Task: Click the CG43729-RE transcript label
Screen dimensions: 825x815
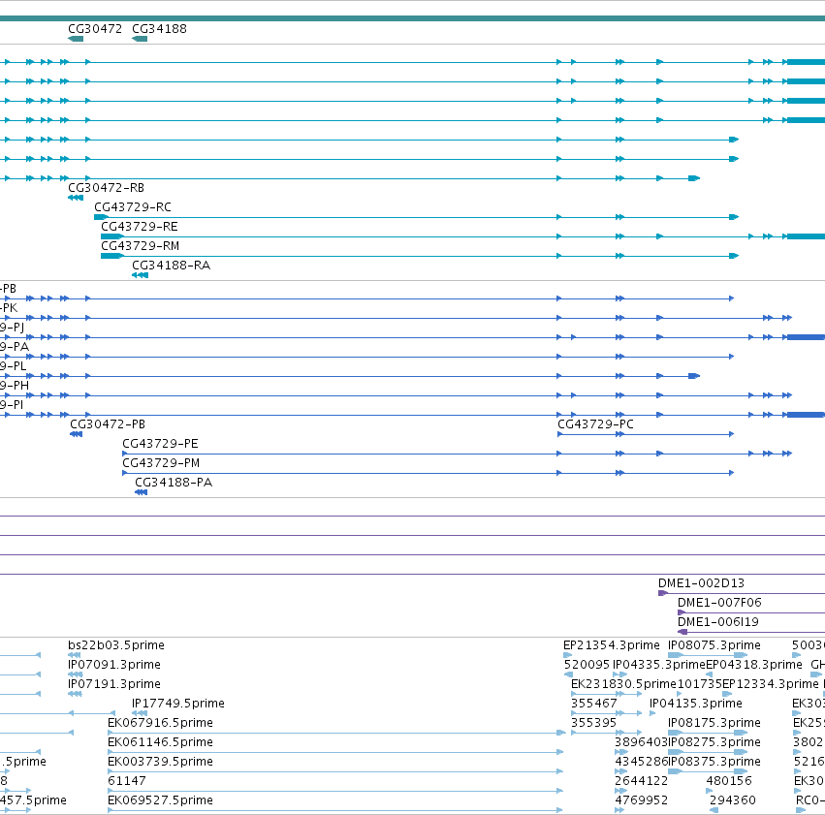Action: point(140,227)
